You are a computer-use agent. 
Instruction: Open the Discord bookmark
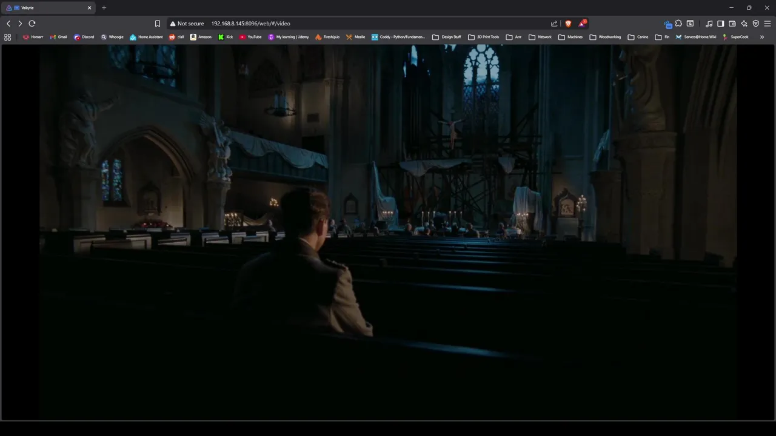click(84, 37)
